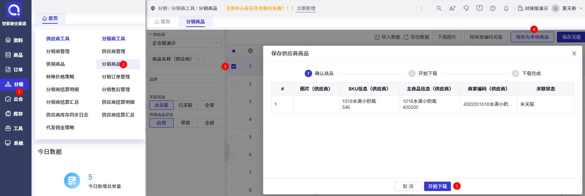Click 导出数据 export icon button
This screenshot has height=196, width=585.
pyautogui.click(x=416, y=37)
